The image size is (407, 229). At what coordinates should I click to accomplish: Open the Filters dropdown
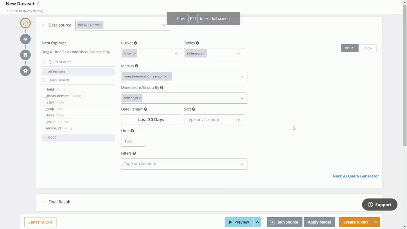pos(242,163)
